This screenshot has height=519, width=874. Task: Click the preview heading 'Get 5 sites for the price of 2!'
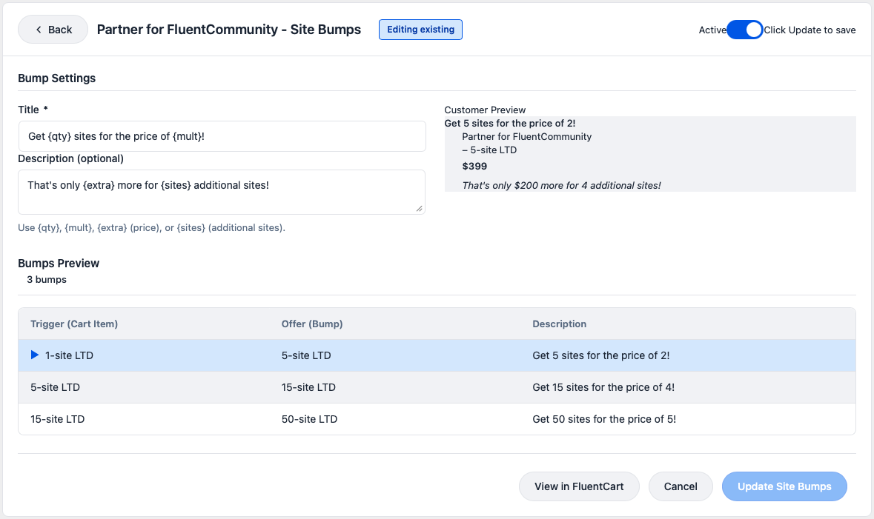point(509,123)
